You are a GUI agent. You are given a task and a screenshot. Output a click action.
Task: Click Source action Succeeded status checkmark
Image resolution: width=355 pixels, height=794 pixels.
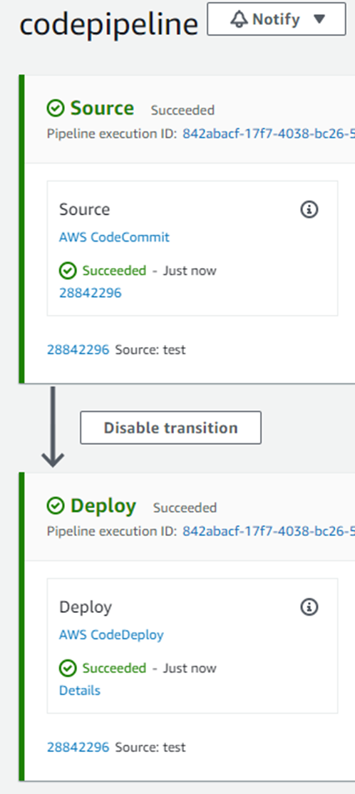(x=67, y=271)
